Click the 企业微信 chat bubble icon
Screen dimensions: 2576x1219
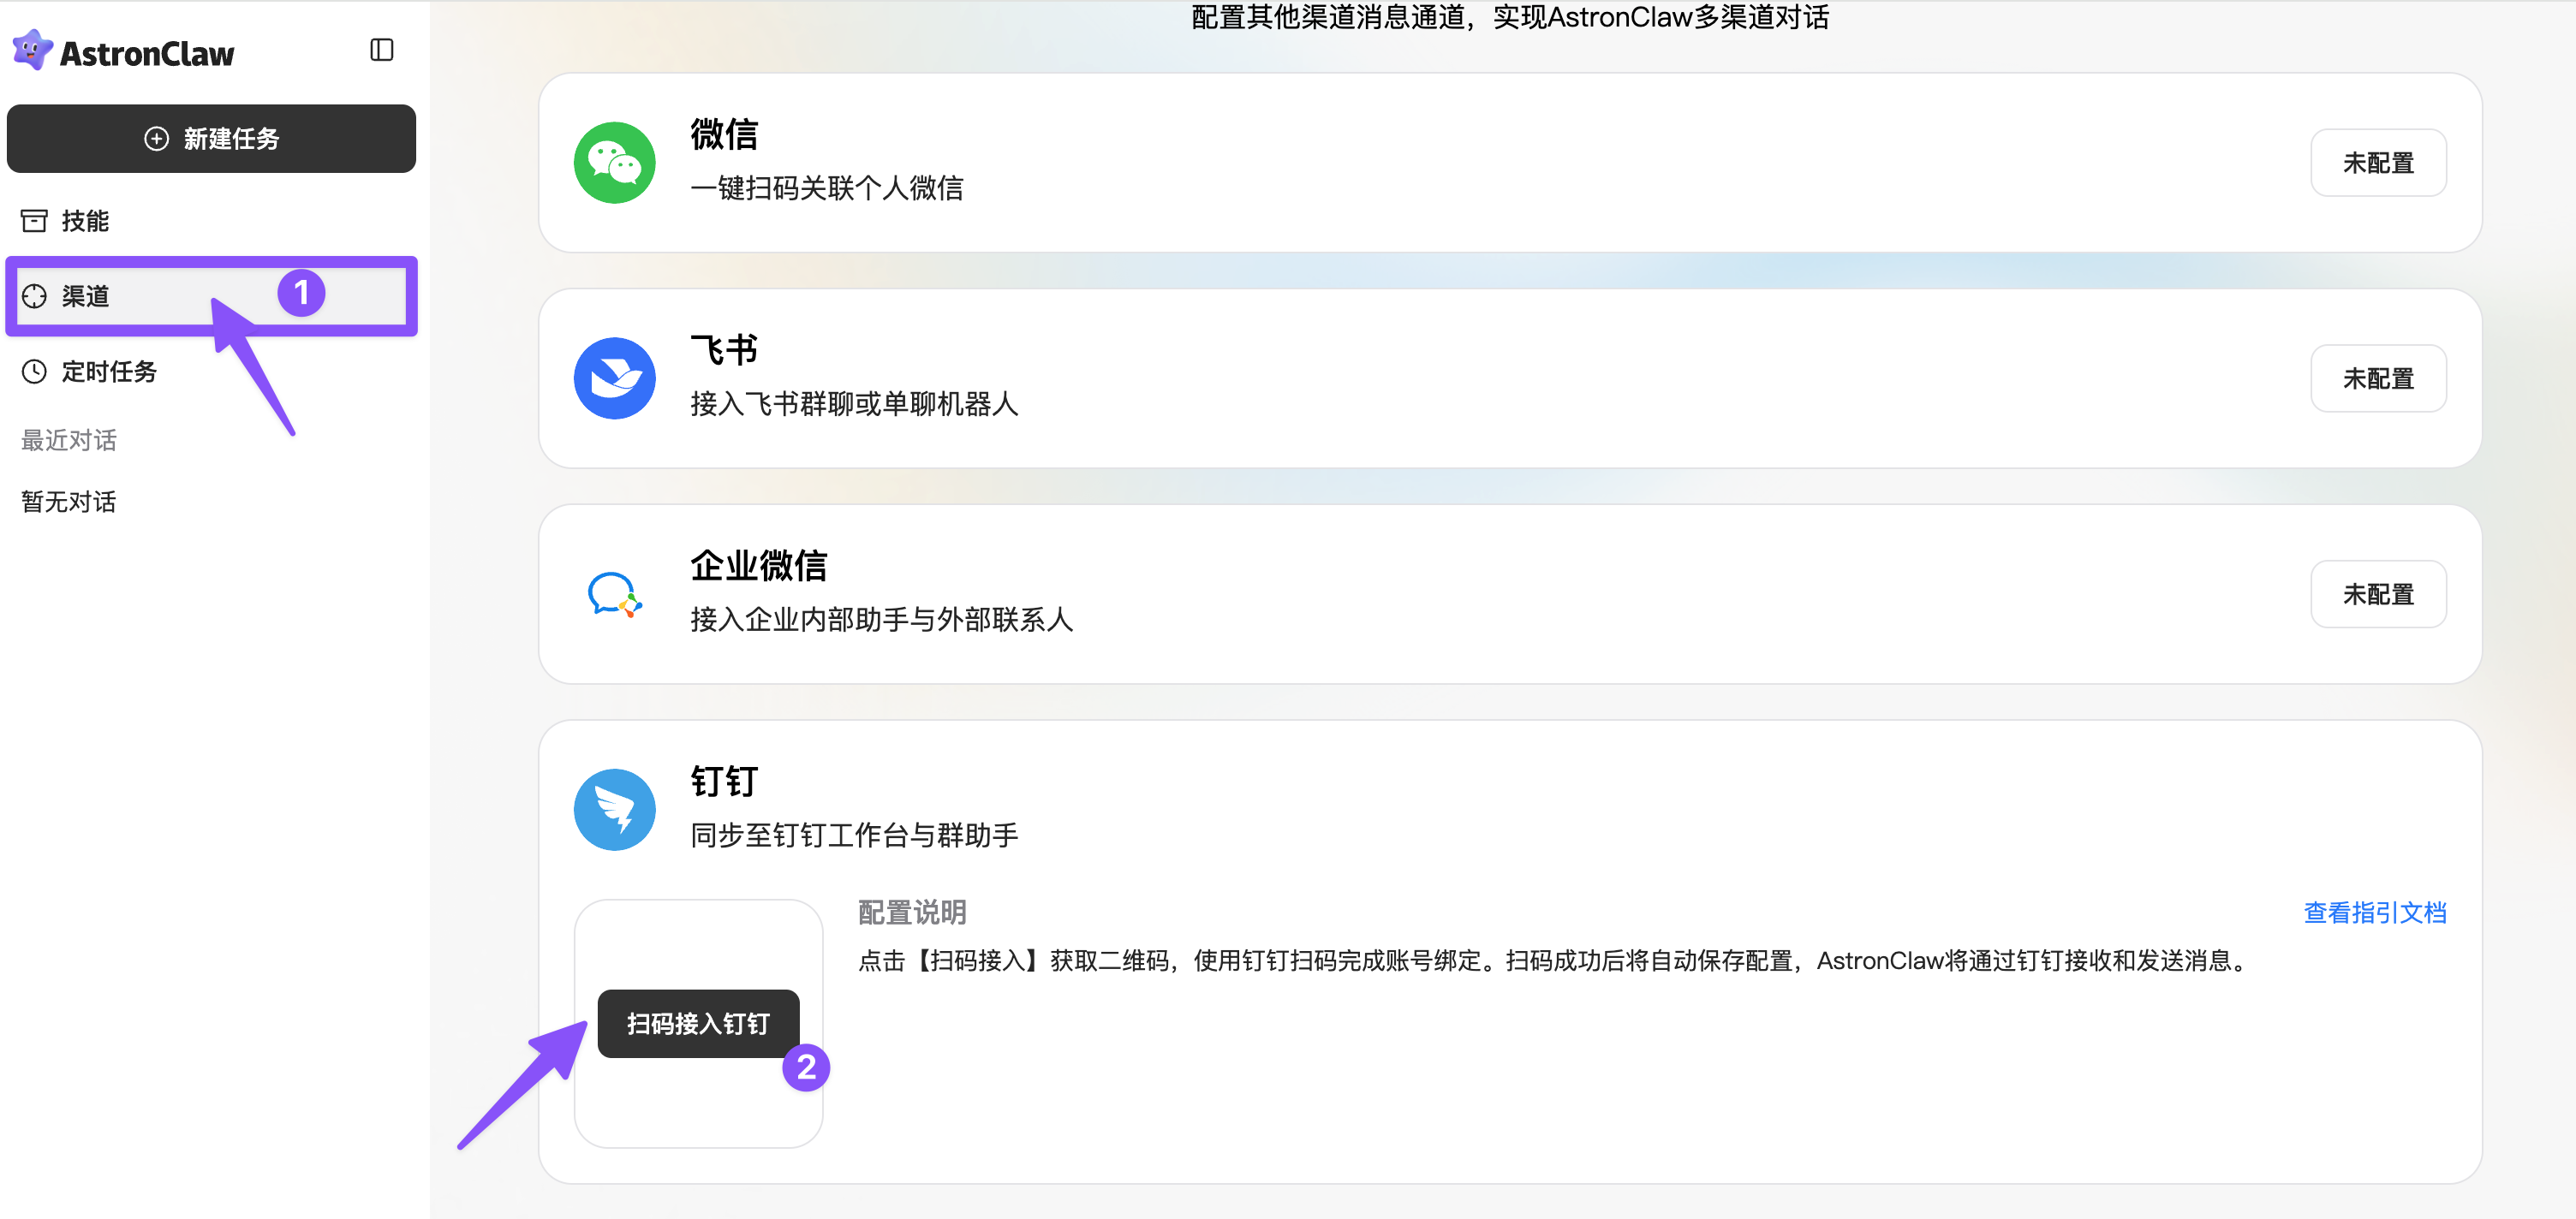tap(614, 594)
